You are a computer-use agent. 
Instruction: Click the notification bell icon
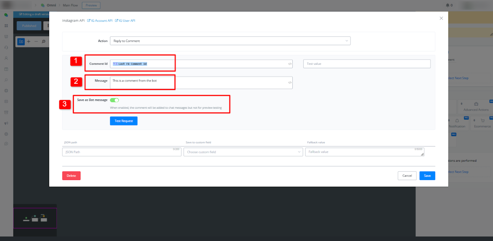coord(447,5)
